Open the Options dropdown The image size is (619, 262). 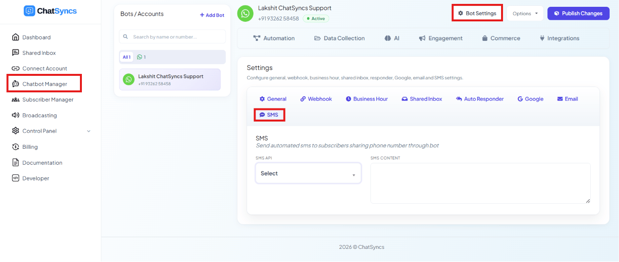[x=525, y=14]
